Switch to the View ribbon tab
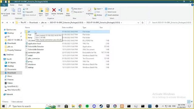 [x=28, y=5]
